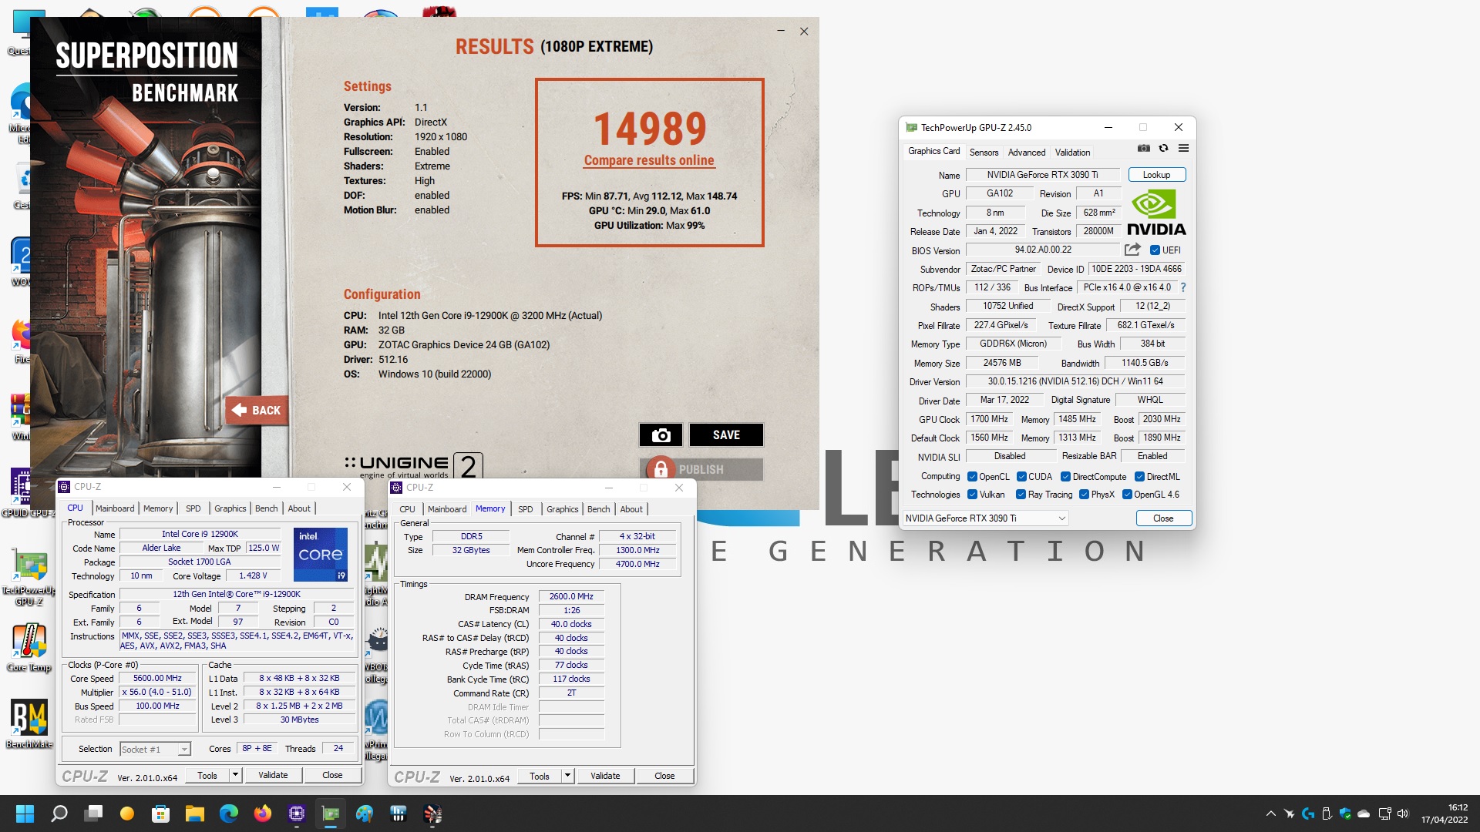Click the BIOS export share icon in GPU-Z
The height and width of the screenshot is (832, 1480).
1132,250
